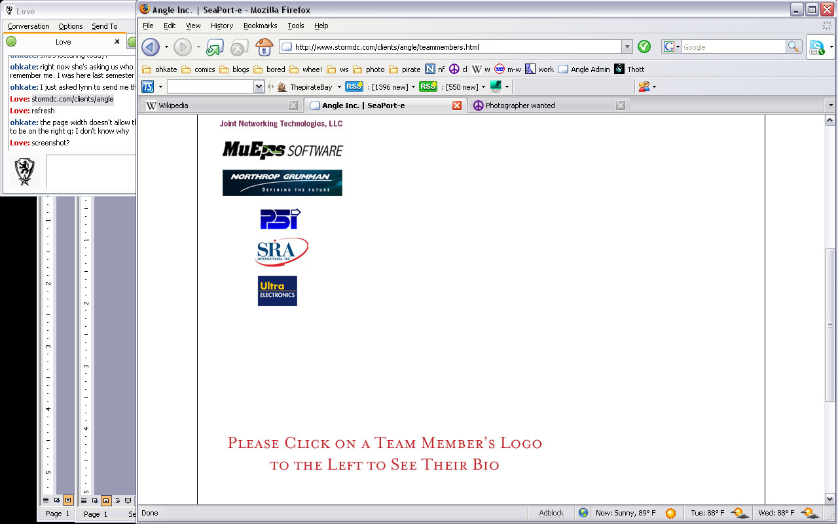Switch to the Photographer wanted tab
This screenshot has width=838, height=524.
coord(543,105)
